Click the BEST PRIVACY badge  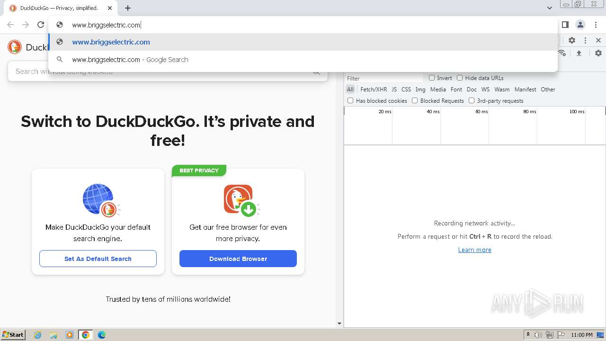click(199, 170)
